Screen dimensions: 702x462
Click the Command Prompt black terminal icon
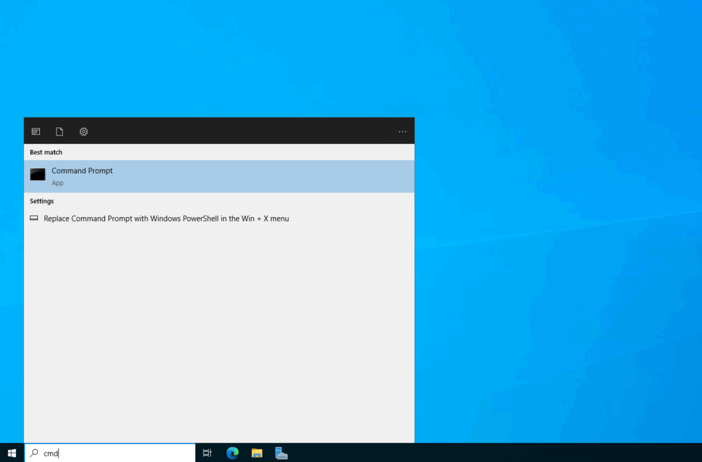point(37,174)
